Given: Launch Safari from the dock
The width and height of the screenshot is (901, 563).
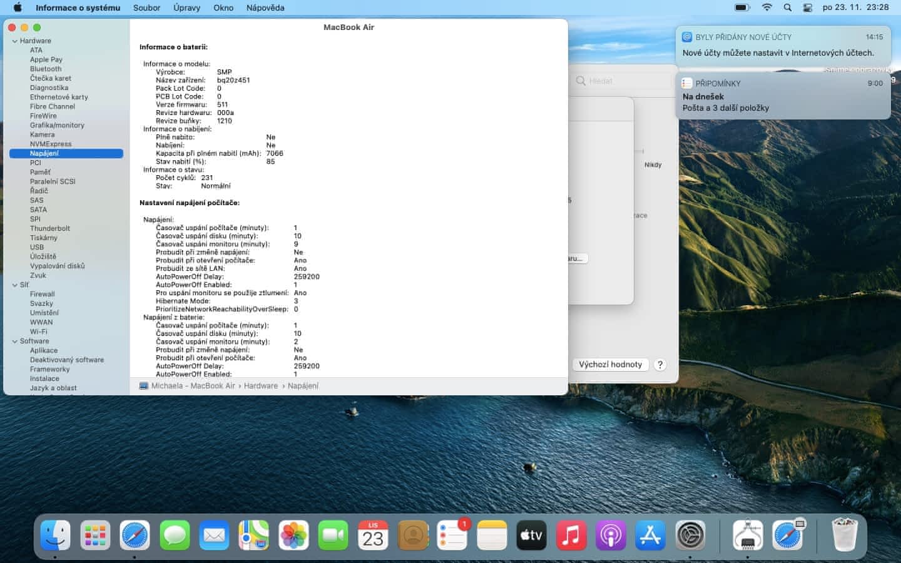Looking at the screenshot, I should click(135, 535).
